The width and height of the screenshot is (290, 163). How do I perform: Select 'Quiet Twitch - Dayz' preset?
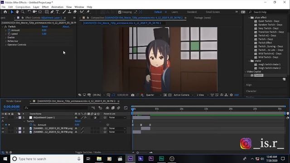(x=269, y=21)
